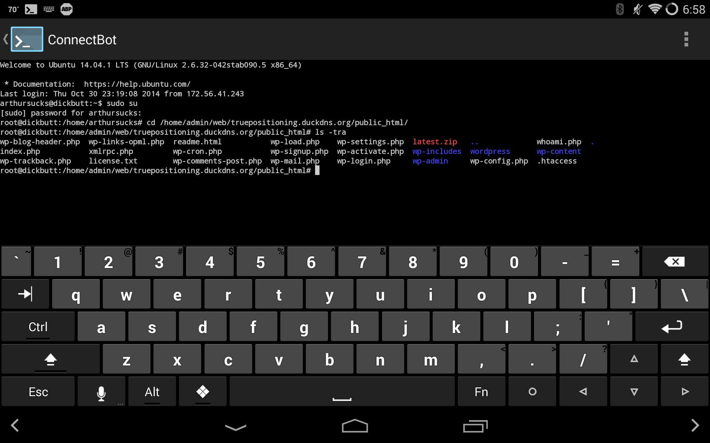This screenshot has width=710, height=443.
Task: Tap the circle center D-pad key
Action: (532, 392)
